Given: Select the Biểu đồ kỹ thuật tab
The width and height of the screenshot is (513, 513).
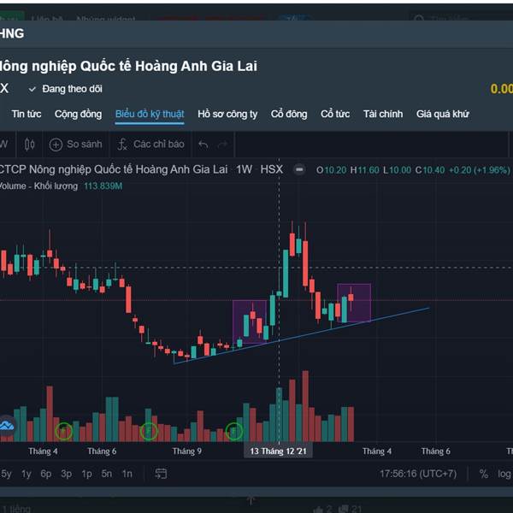Looking at the screenshot, I should [x=150, y=114].
